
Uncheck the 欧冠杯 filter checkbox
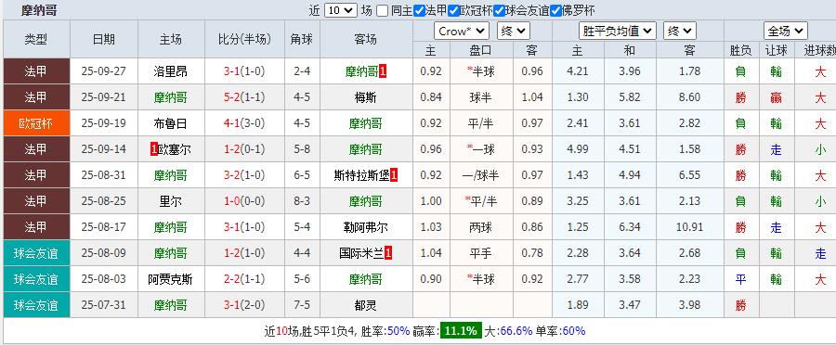pyautogui.click(x=453, y=10)
